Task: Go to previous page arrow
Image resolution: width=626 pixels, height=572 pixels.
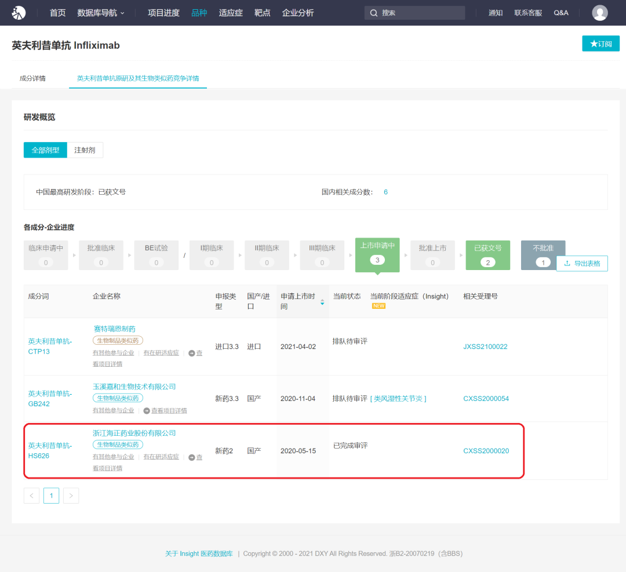Action: tap(31, 496)
